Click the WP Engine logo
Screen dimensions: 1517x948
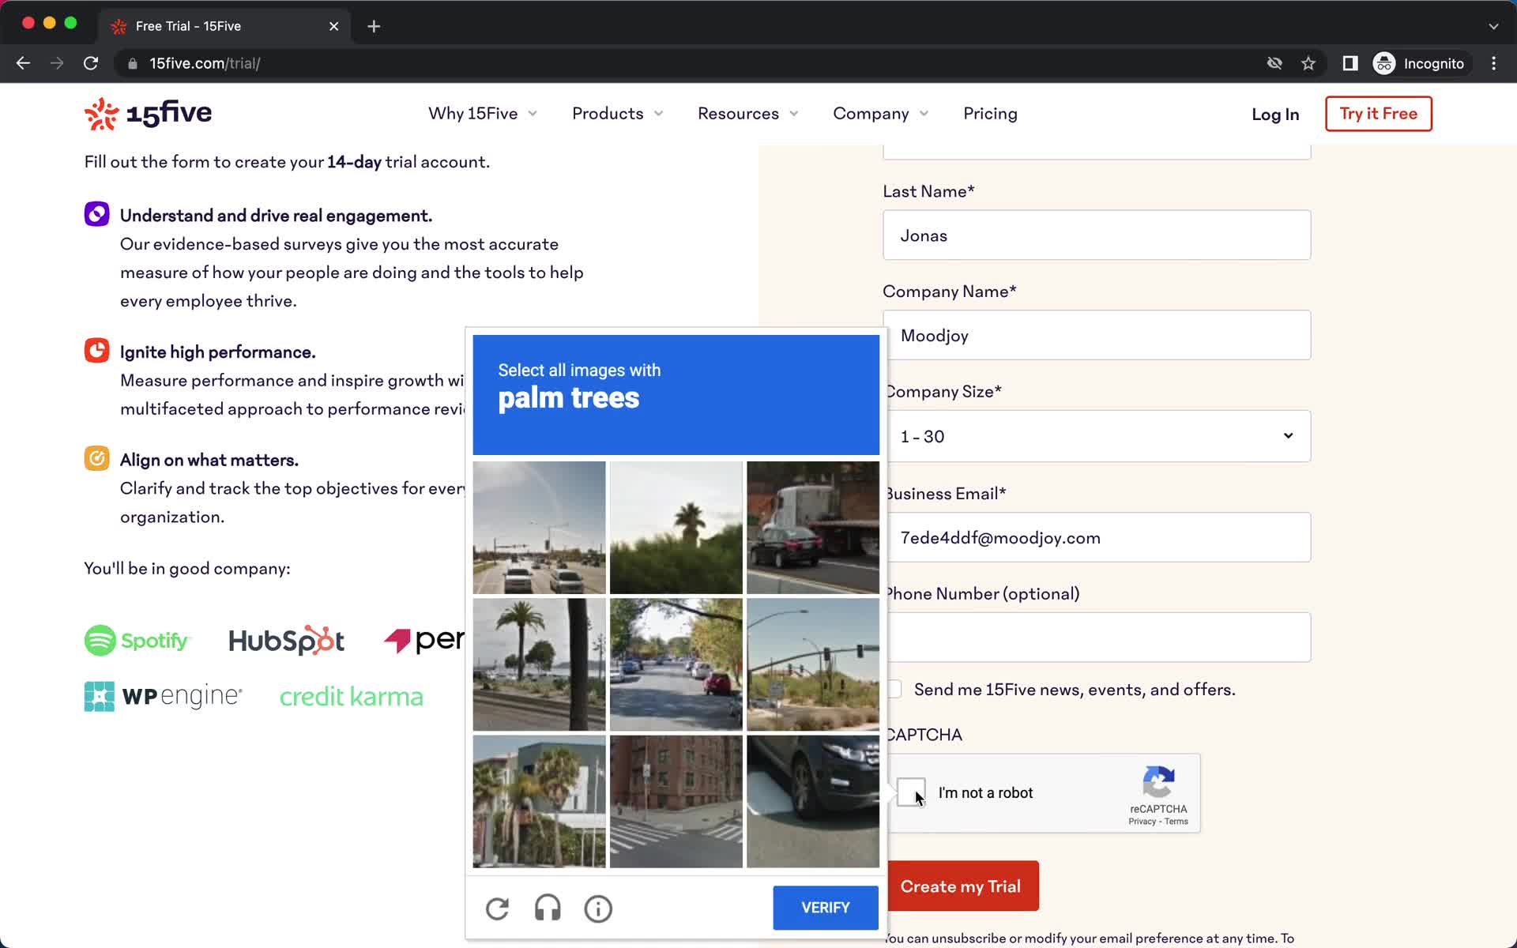coord(164,696)
